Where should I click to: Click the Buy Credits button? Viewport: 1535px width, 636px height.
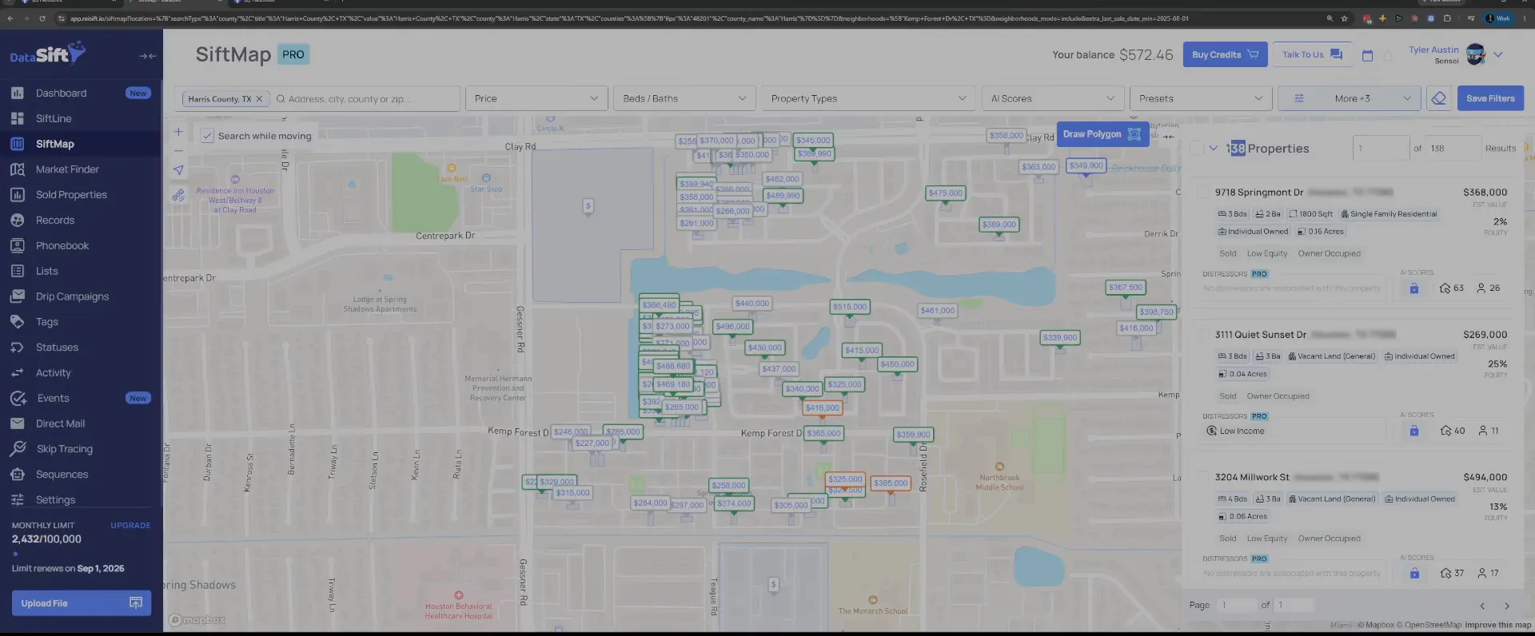(1225, 54)
